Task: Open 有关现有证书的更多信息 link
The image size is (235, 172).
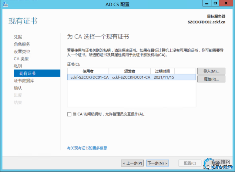Action: (x=87, y=148)
